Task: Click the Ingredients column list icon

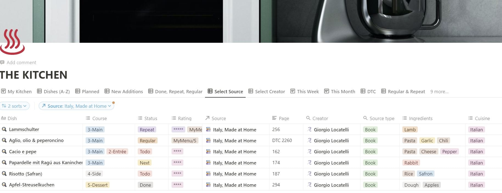Action: pos(405,118)
